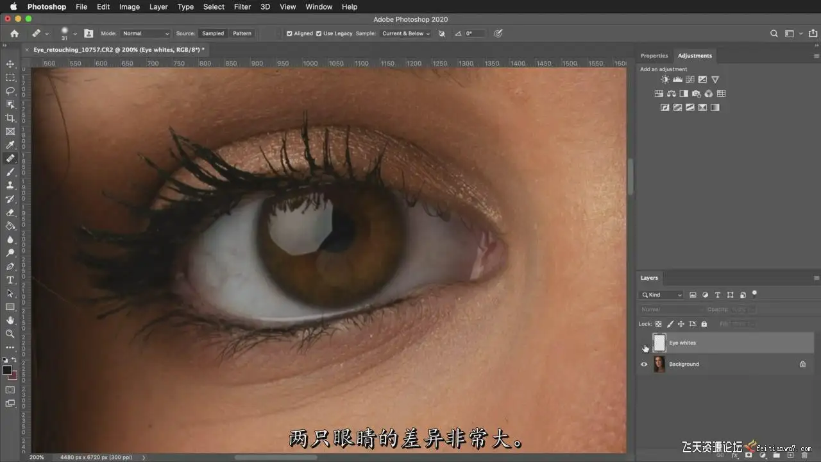Screen dimensions: 821x462
Task: Open the Layer menu
Action: [158, 6]
